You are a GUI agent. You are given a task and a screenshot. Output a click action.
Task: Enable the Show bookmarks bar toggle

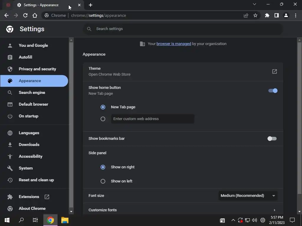pos(272,139)
